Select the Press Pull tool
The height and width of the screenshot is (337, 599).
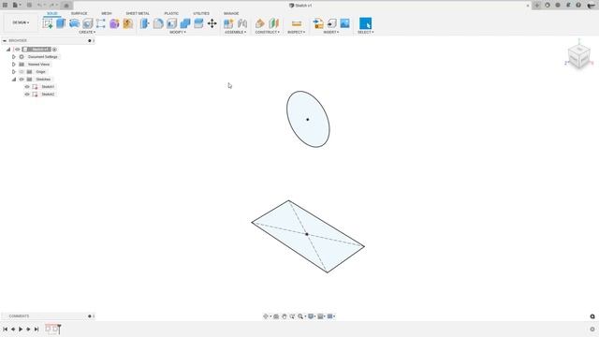pyautogui.click(x=144, y=23)
